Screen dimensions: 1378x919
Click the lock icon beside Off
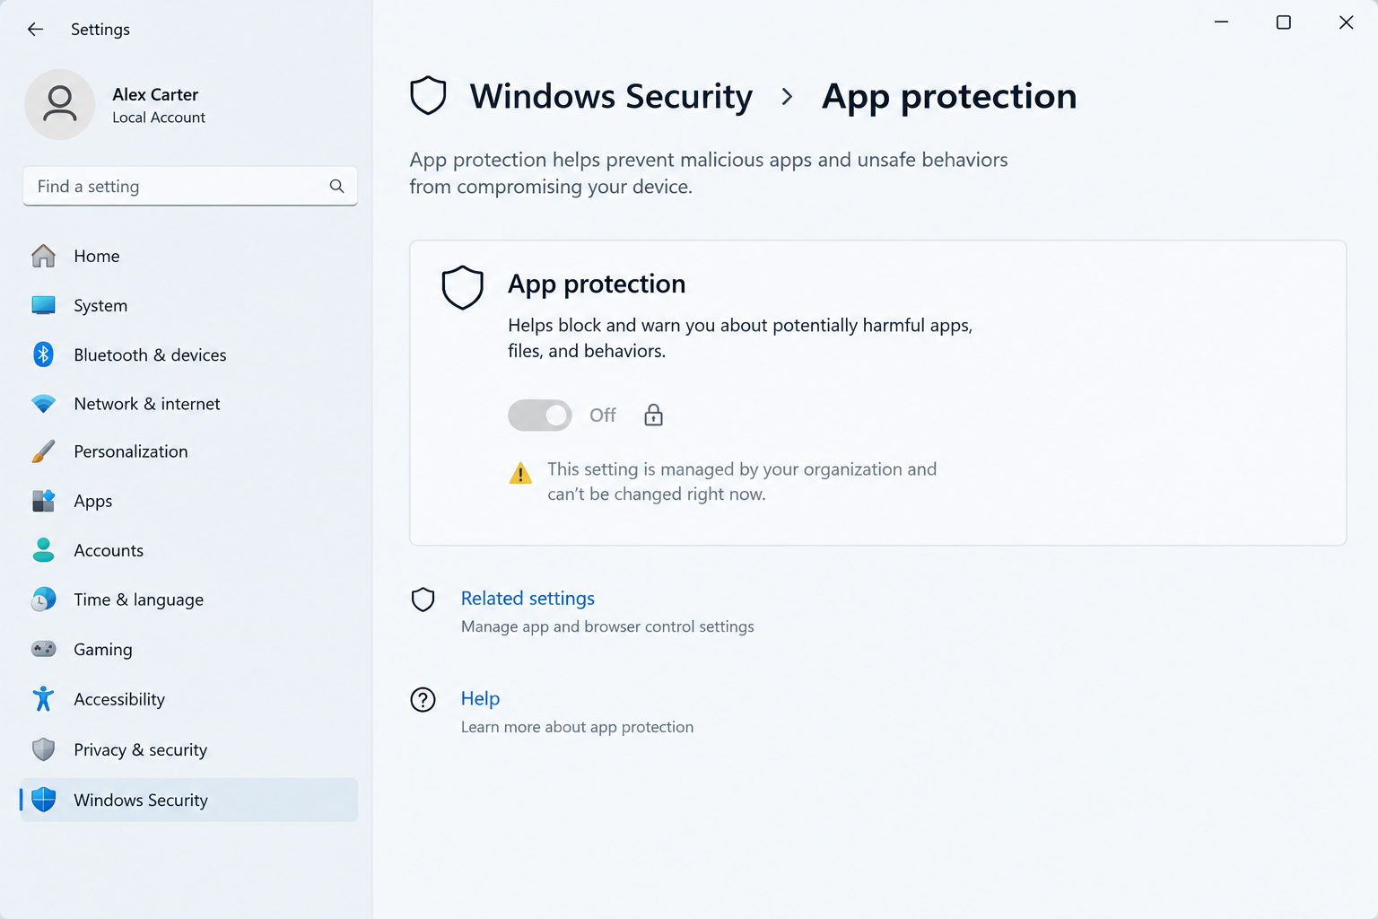point(653,415)
